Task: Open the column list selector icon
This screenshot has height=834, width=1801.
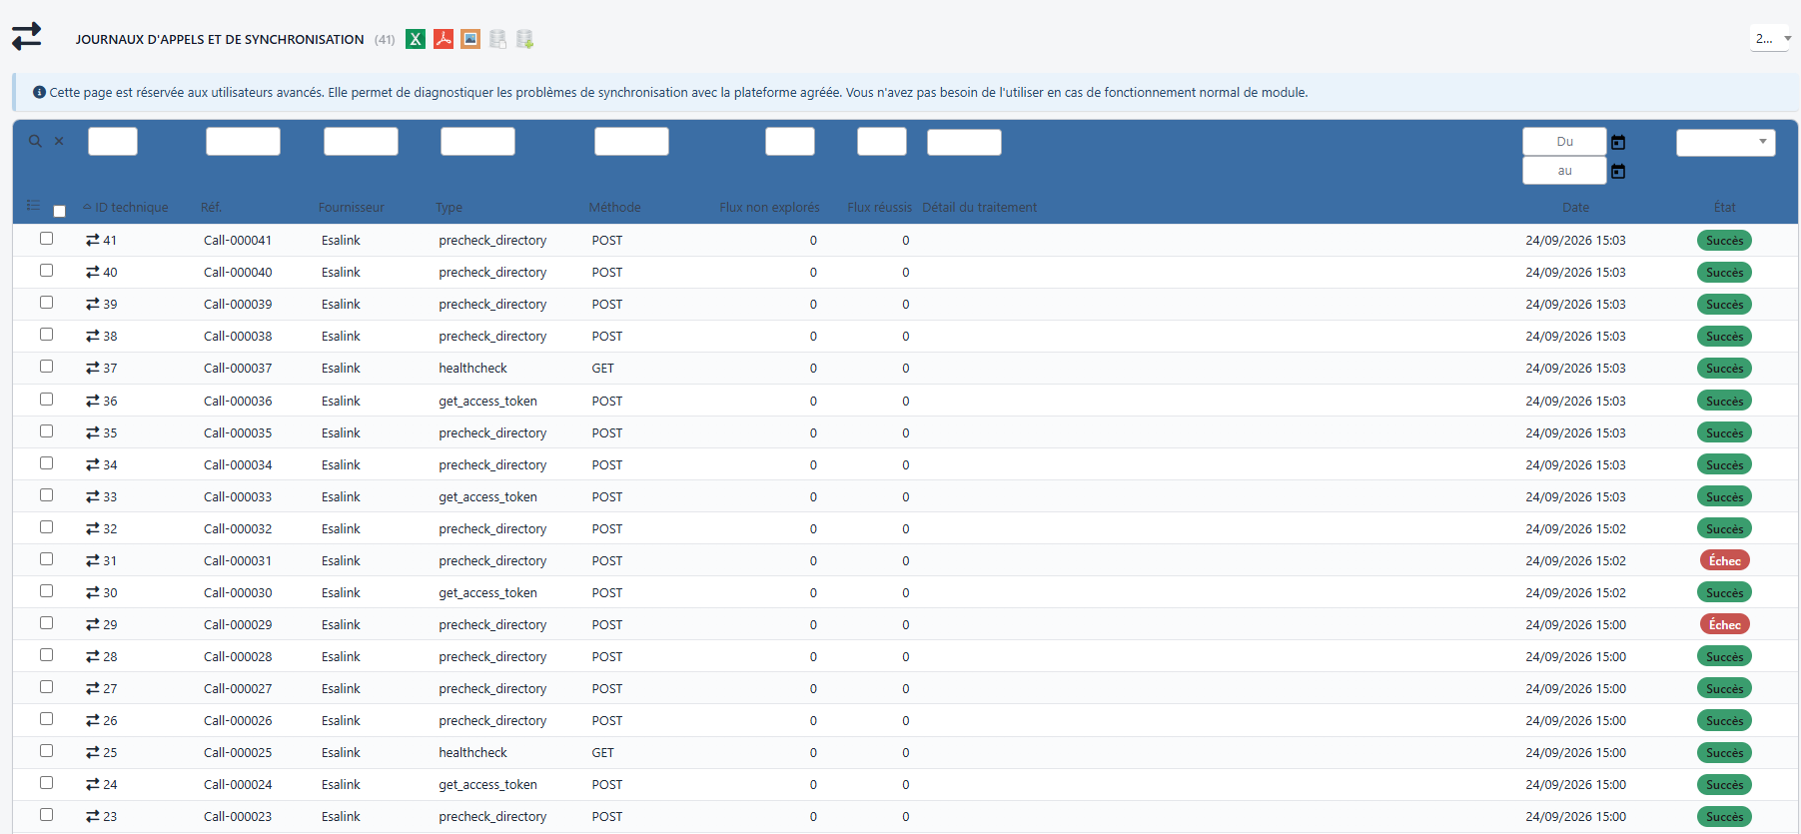Action: tap(33, 205)
